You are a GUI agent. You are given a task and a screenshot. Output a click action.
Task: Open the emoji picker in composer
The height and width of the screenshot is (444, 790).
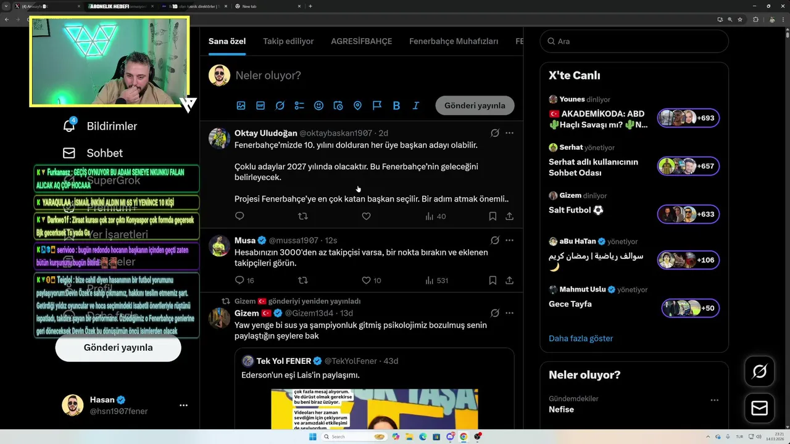[318, 105]
